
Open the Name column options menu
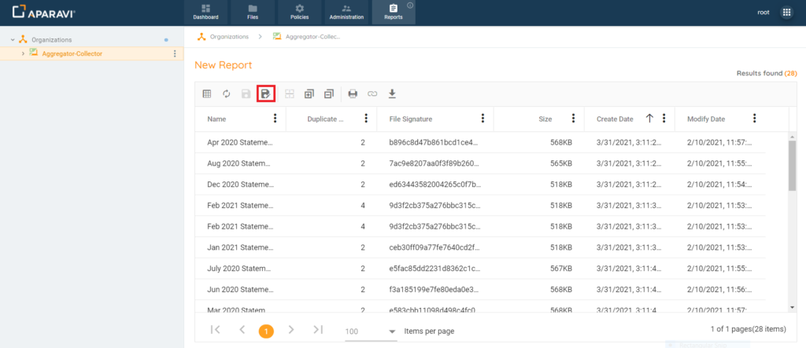[x=275, y=119]
